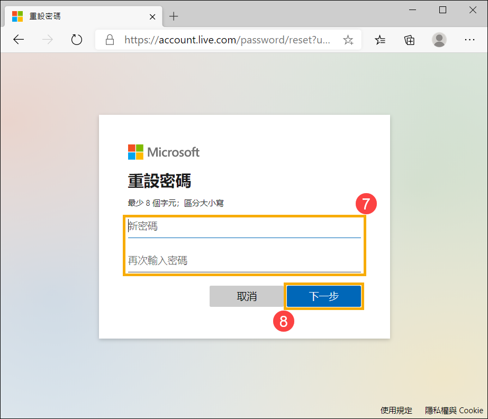Reload the page with the refresh icon
The image size is (488, 419).
(x=77, y=40)
